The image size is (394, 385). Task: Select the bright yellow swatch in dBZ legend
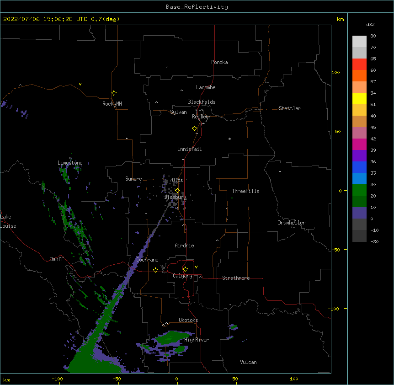359,98
